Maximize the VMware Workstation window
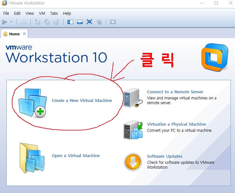 216,3
